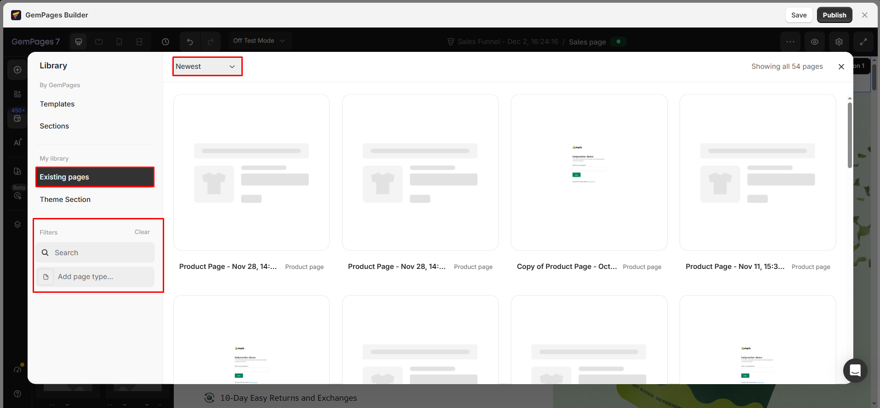The height and width of the screenshot is (408, 880).
Task: Click the preview eye icon
Action: 815,42
